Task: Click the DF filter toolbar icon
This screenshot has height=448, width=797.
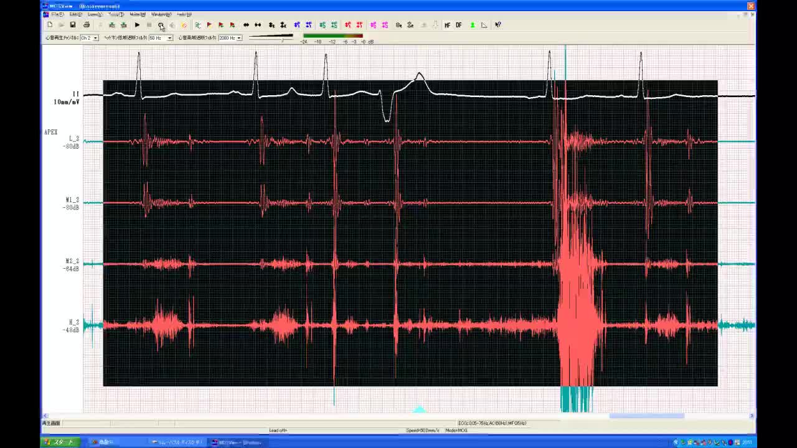Action: point(459,25)
